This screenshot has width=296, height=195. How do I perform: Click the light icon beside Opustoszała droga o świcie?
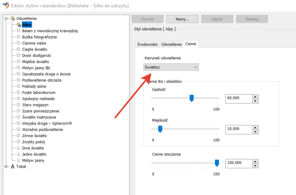[18, 74]
